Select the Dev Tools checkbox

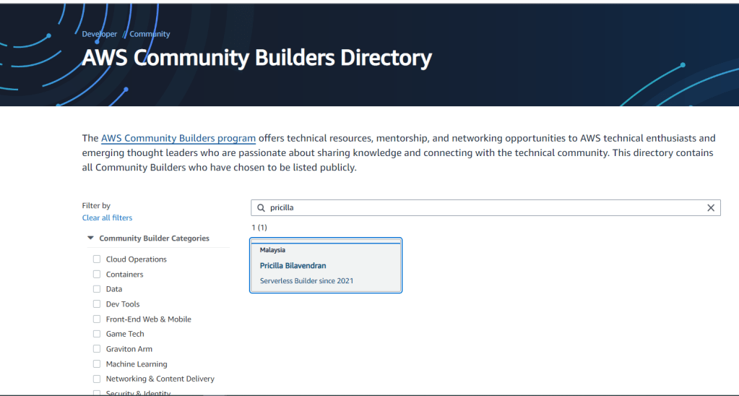(97, 304)
